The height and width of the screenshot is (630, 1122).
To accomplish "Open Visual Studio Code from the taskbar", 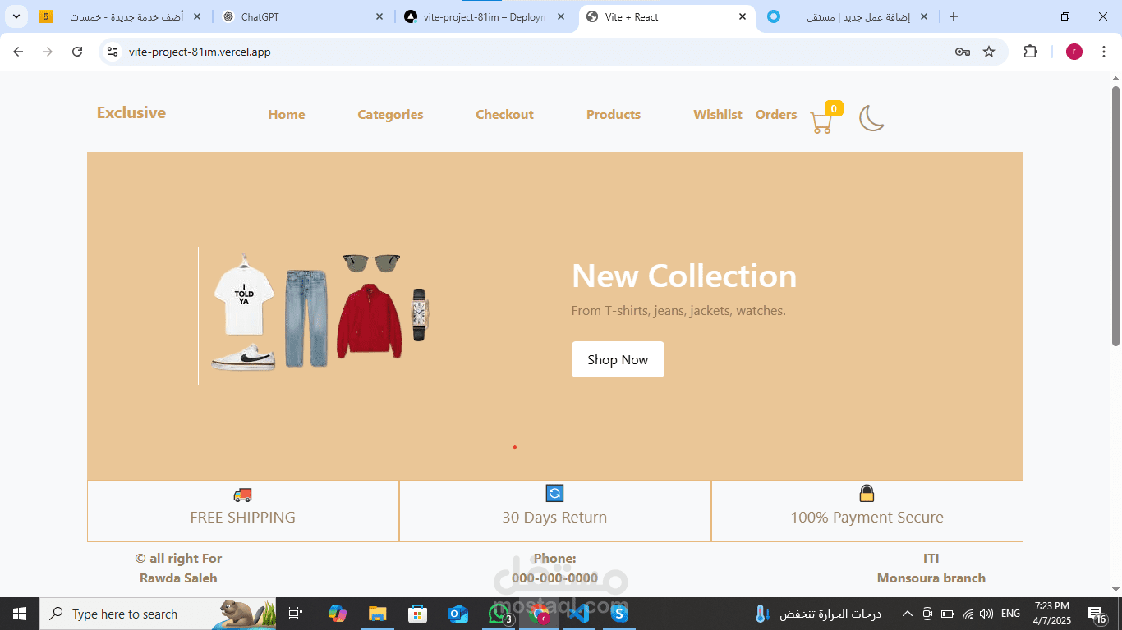I will click(x=579, y=614).
